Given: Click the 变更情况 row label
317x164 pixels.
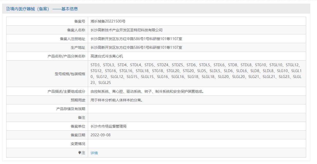Looking at the screenshot, I should [78, 144].
